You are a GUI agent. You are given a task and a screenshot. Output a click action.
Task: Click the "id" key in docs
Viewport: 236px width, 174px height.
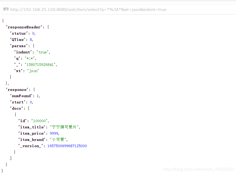(22, 121)
